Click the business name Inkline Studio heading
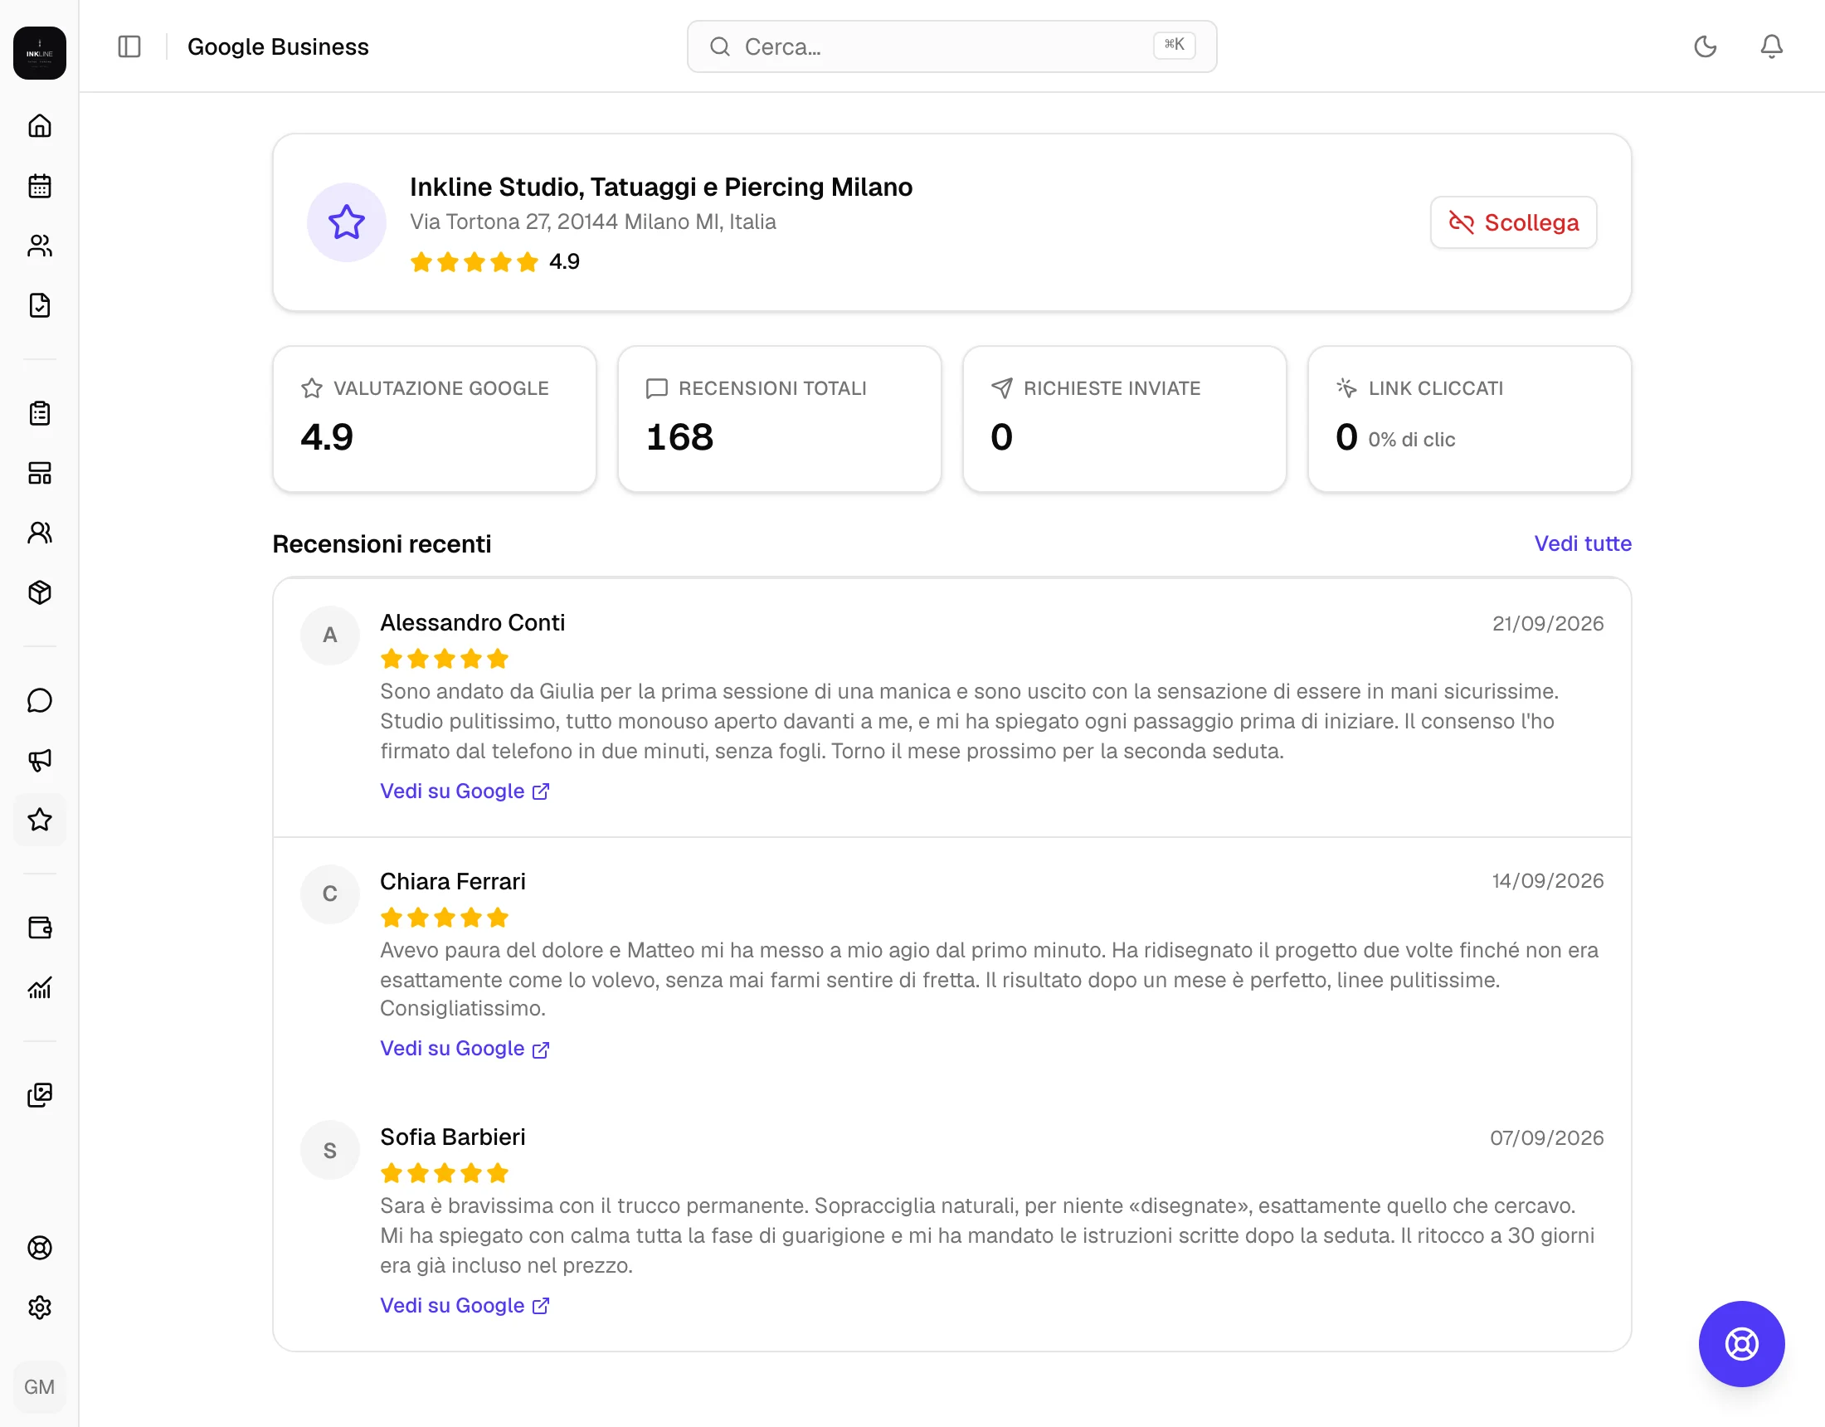 point(661,187)
